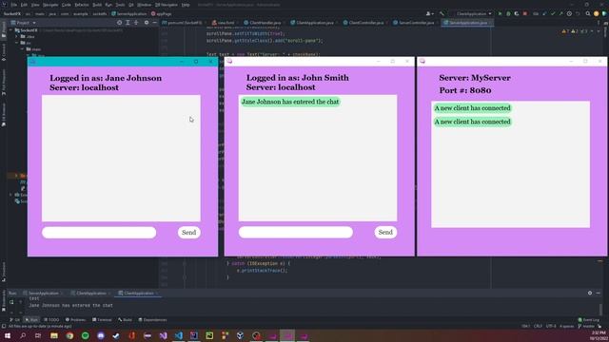Image resolution: width=609 pixels, height=342 pixels.
Task: Open the Edit menu
Action: 24,5
